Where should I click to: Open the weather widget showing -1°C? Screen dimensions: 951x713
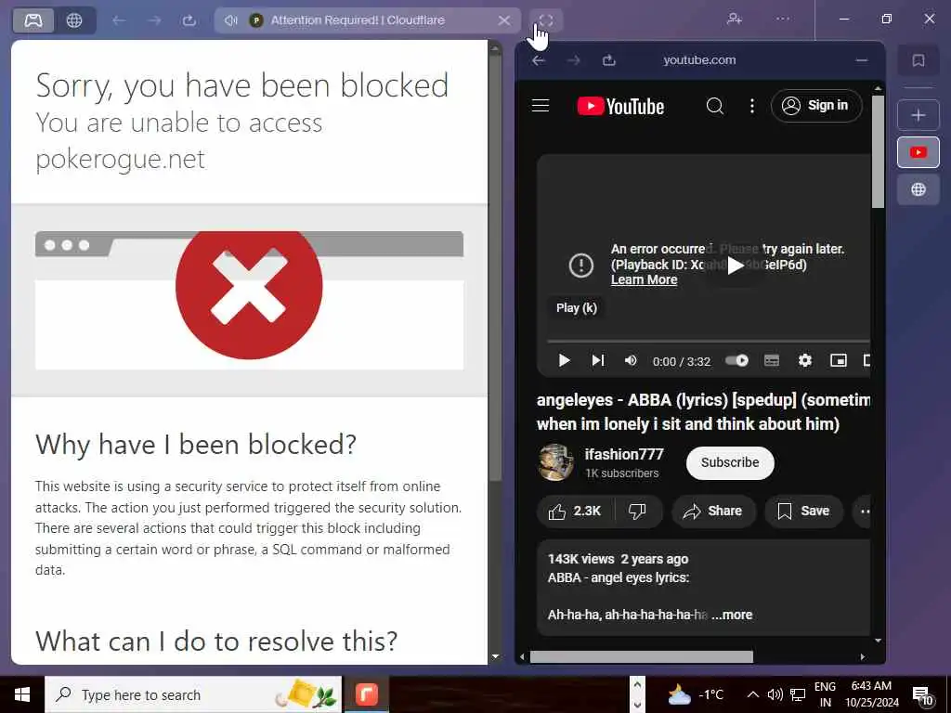coord(696,694)
